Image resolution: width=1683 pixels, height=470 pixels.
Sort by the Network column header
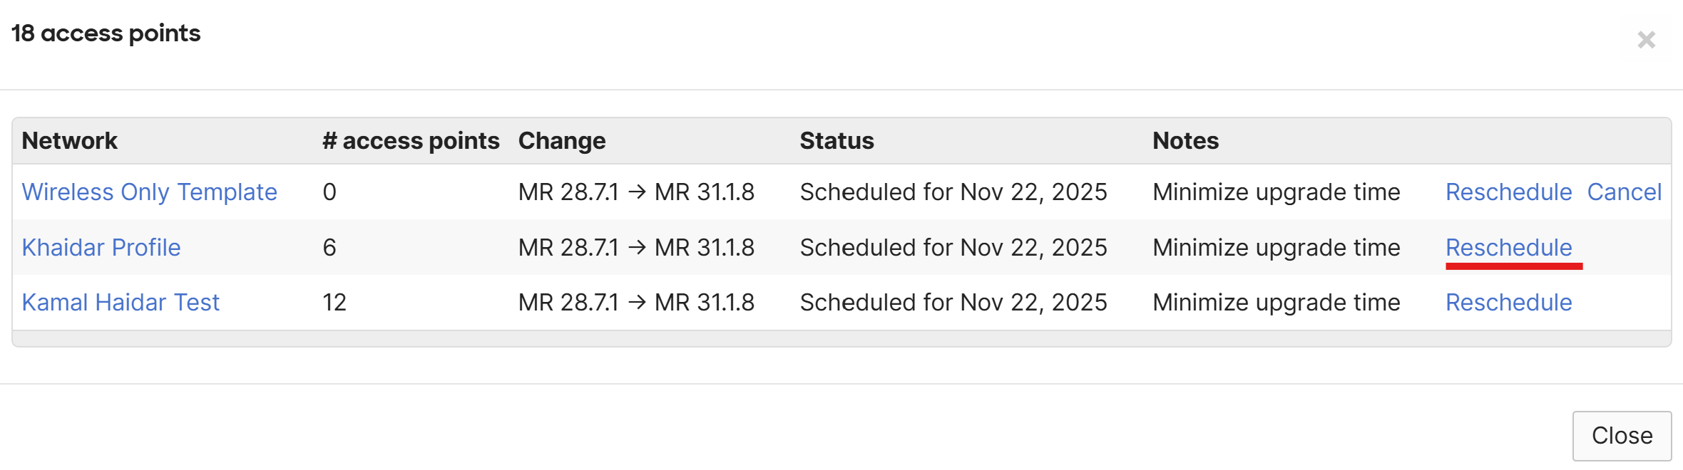click(x=70, y=140)
